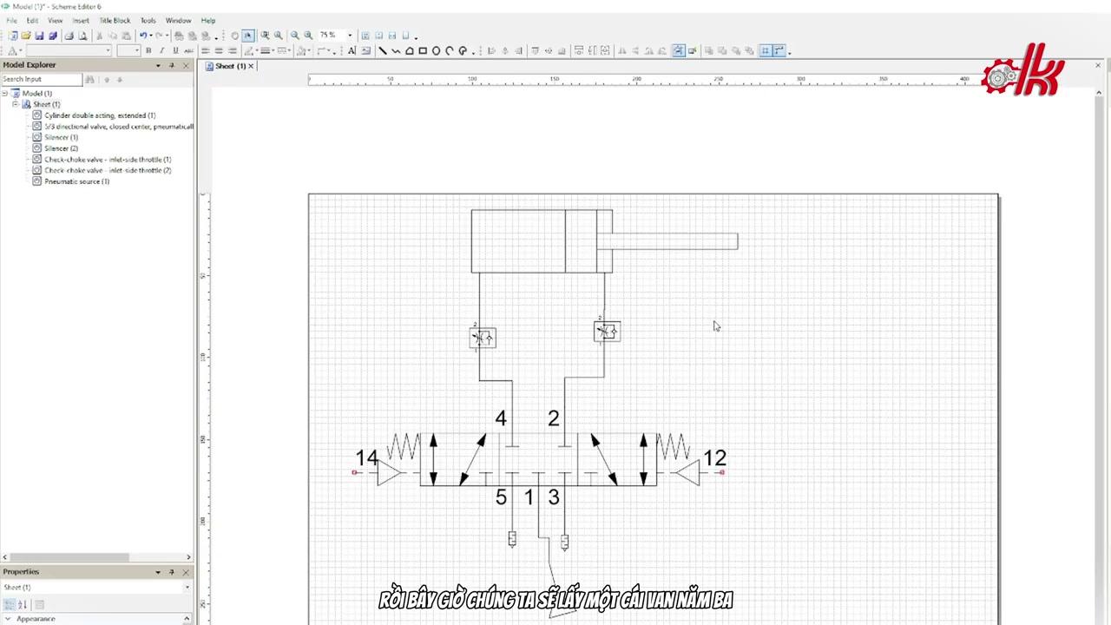The width and height of the screenshot is (1111, 625).
Task: Select the text tool icon
Action: coord(352,50)
